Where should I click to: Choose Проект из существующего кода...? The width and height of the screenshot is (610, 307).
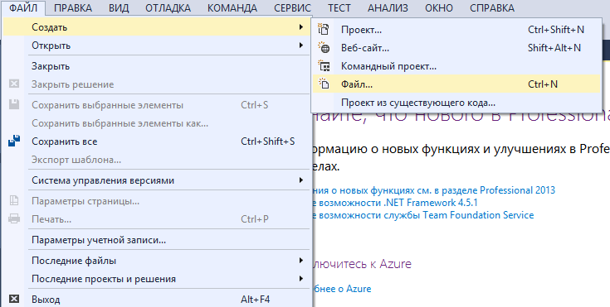(456, 103)
